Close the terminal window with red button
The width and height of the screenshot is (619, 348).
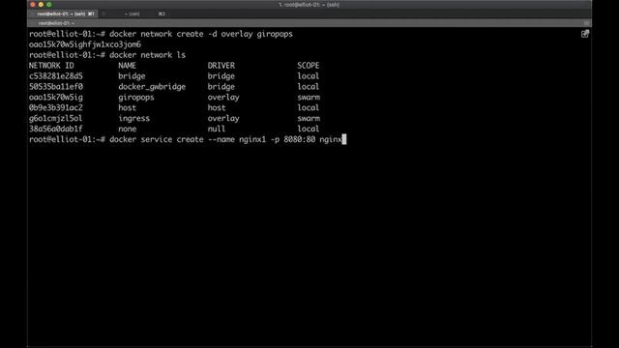(x=33, y=4)
